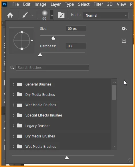Select the Legacy Brushes folder icon
The width and height of the screenshot is (135, 167).
[x=19, y=125]
